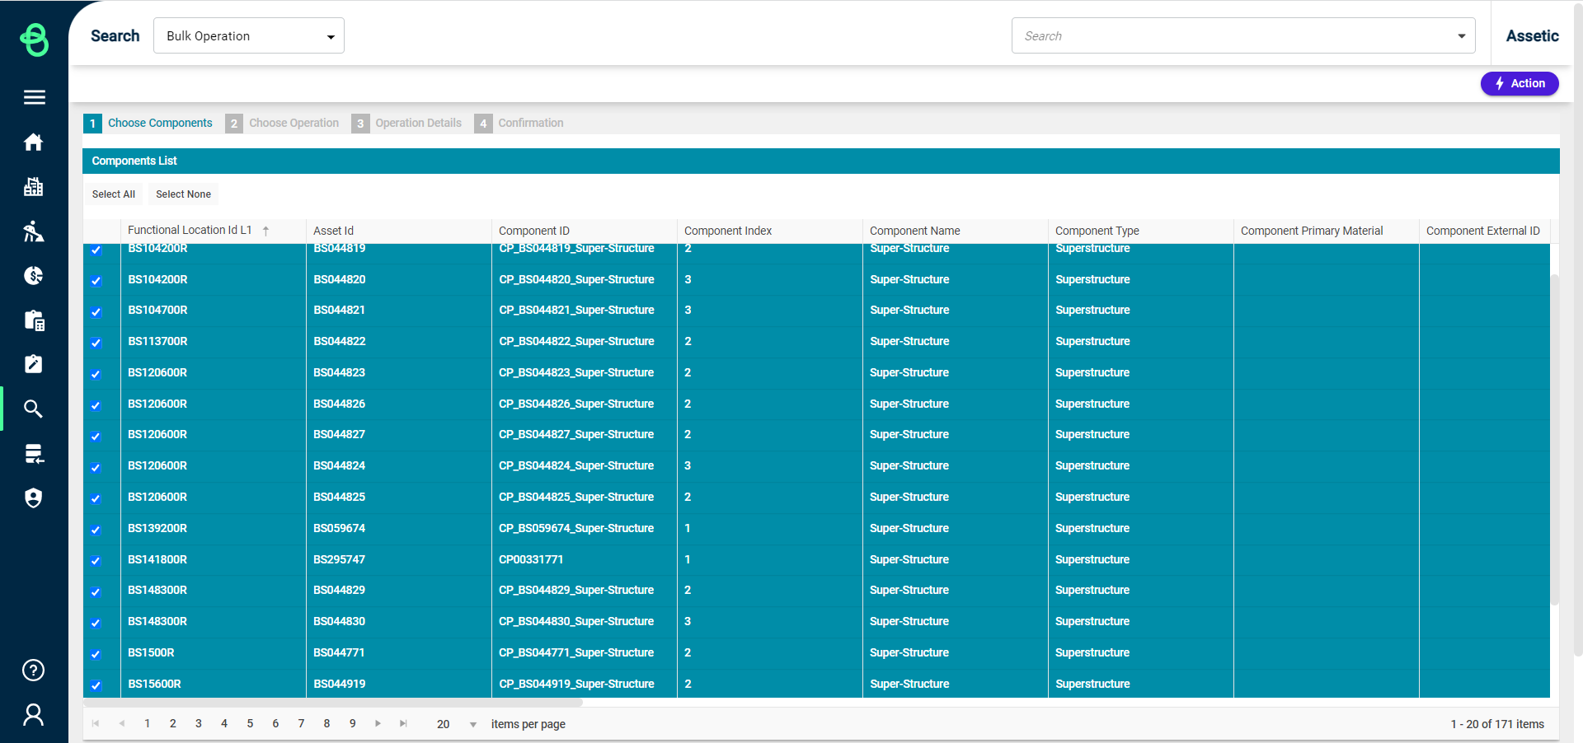Viewport: 1583px width, 743px height.
Task: Go to page 2 in pager
Action: coord(173,723)
